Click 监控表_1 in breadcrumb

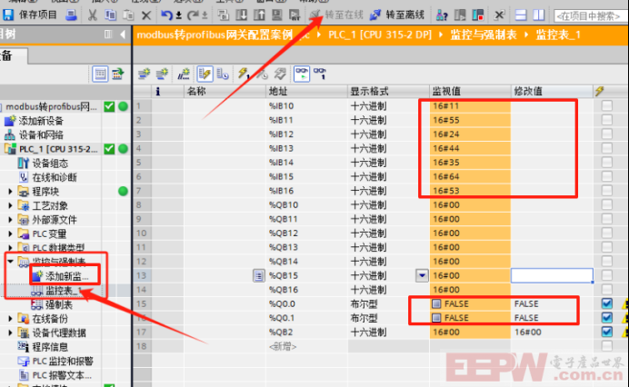click(558, 35)
